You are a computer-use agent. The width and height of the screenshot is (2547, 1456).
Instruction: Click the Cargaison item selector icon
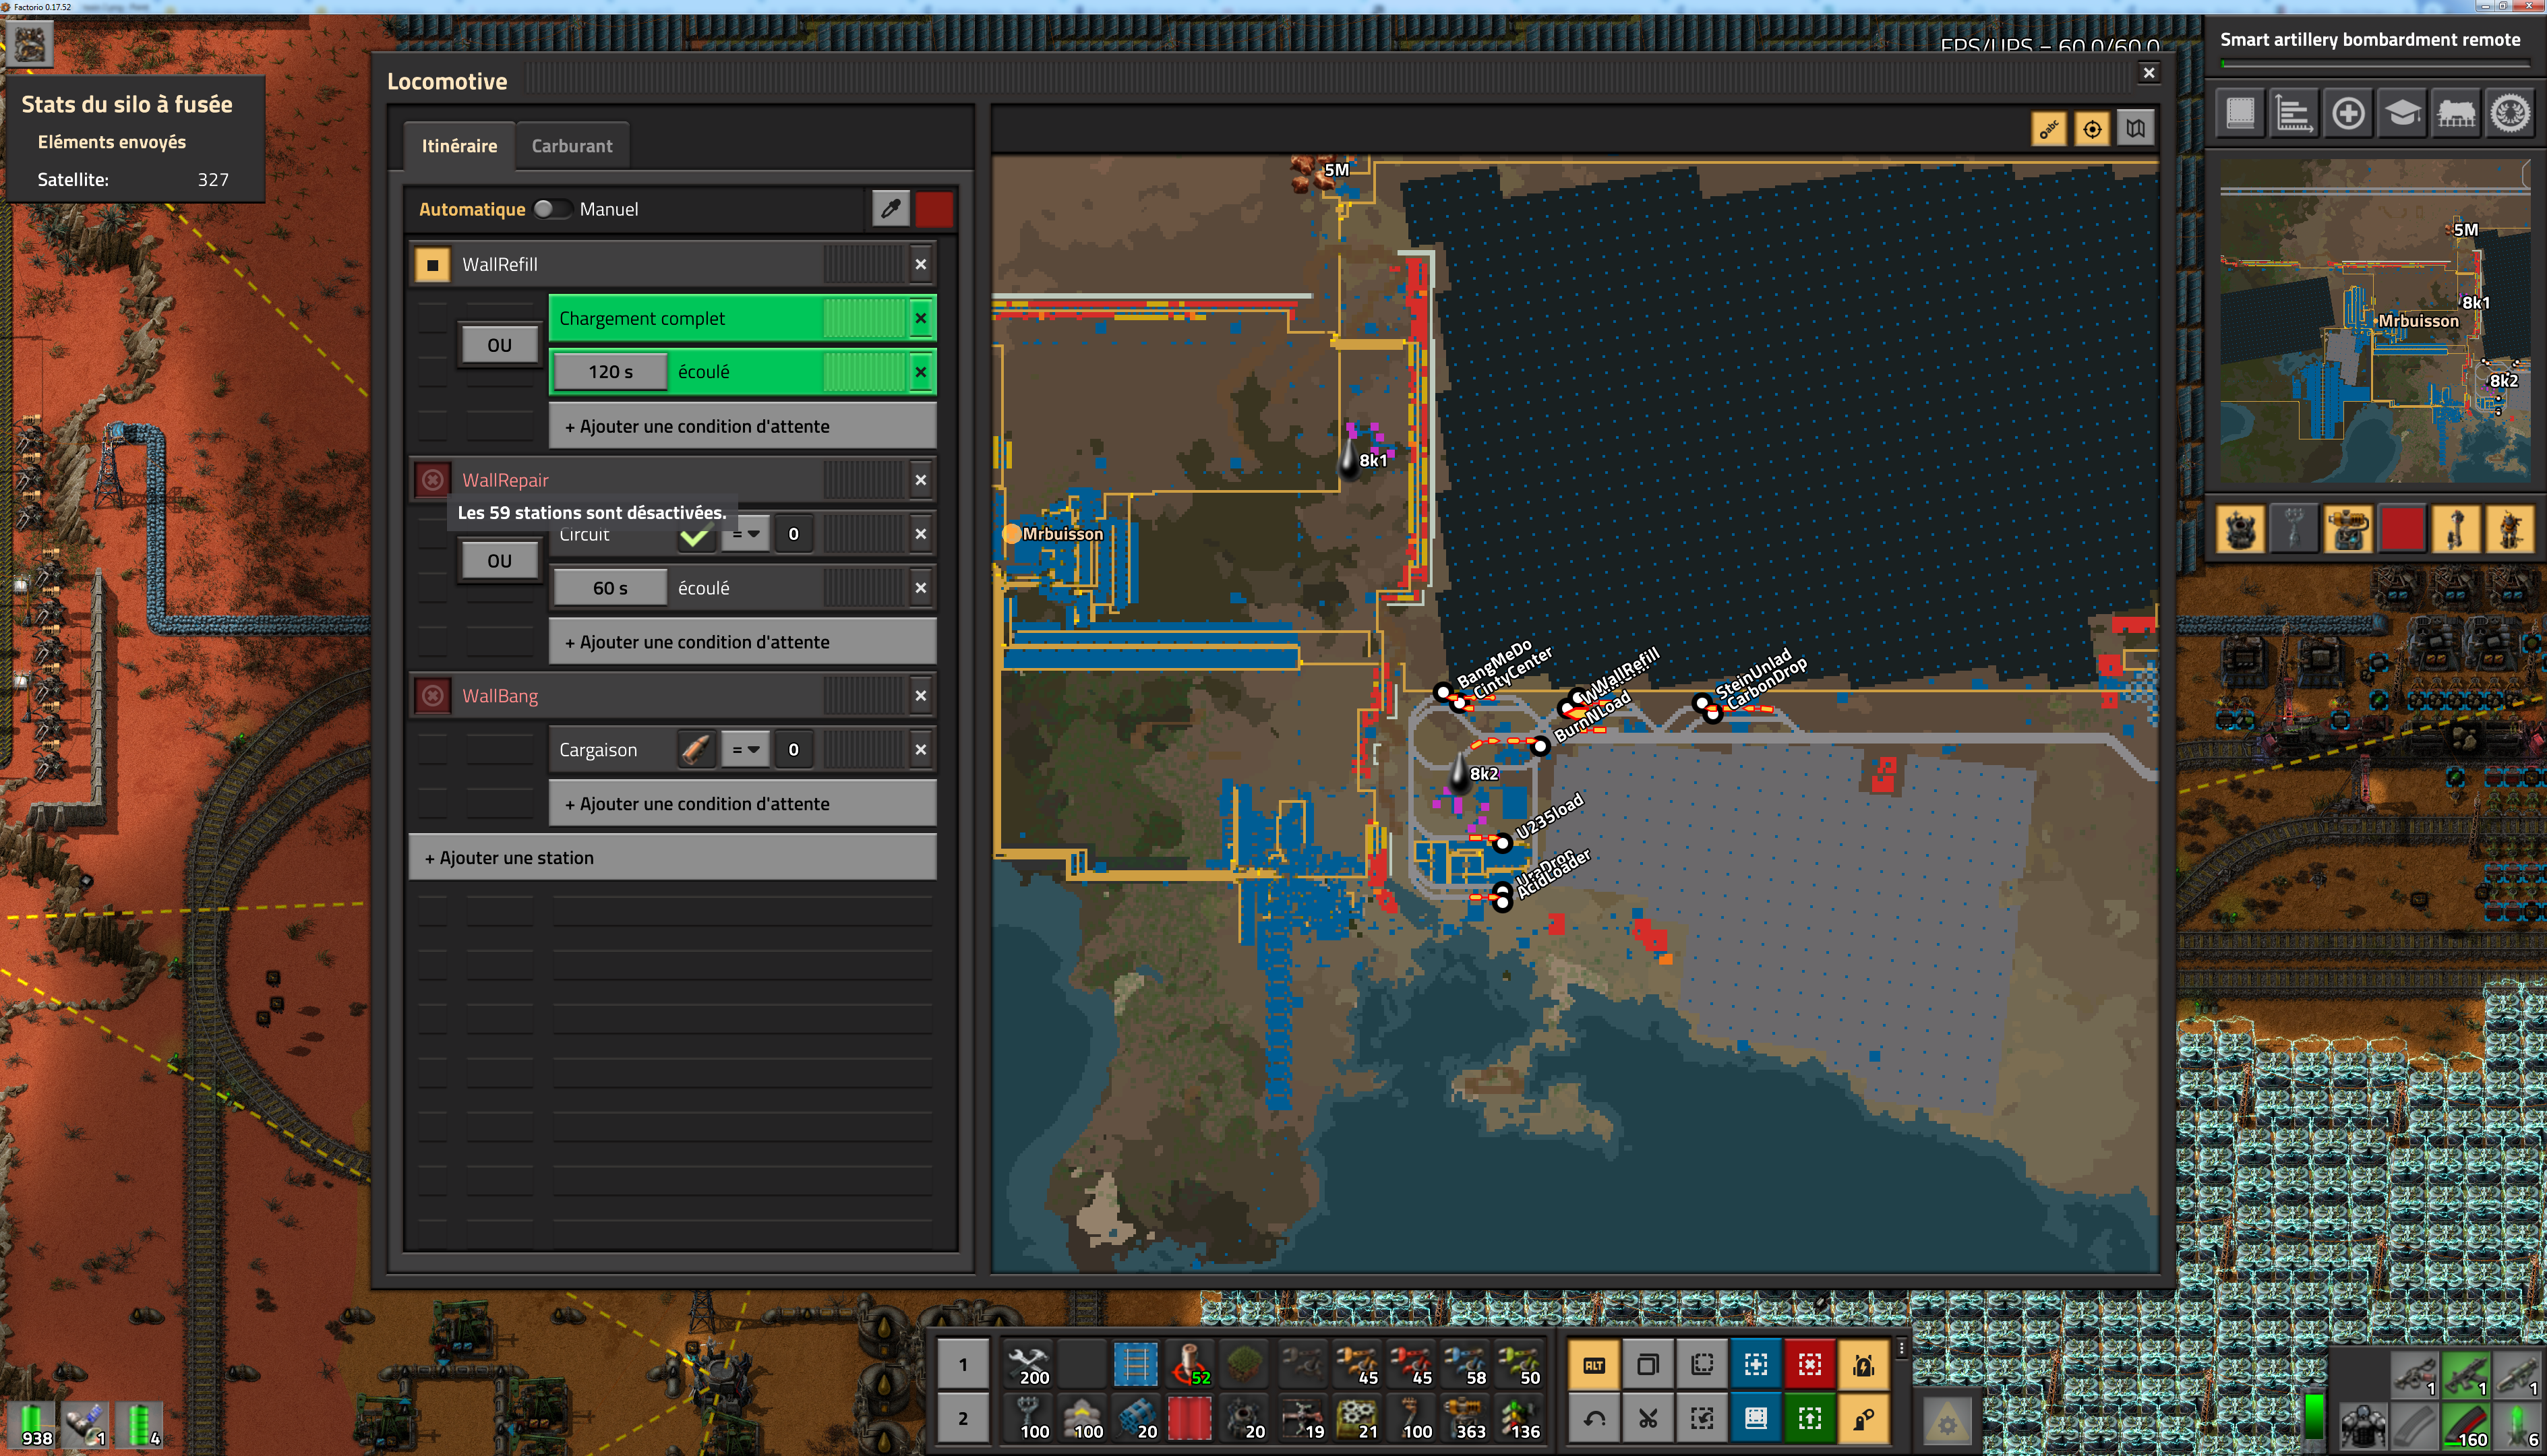(x=696, y=750)
